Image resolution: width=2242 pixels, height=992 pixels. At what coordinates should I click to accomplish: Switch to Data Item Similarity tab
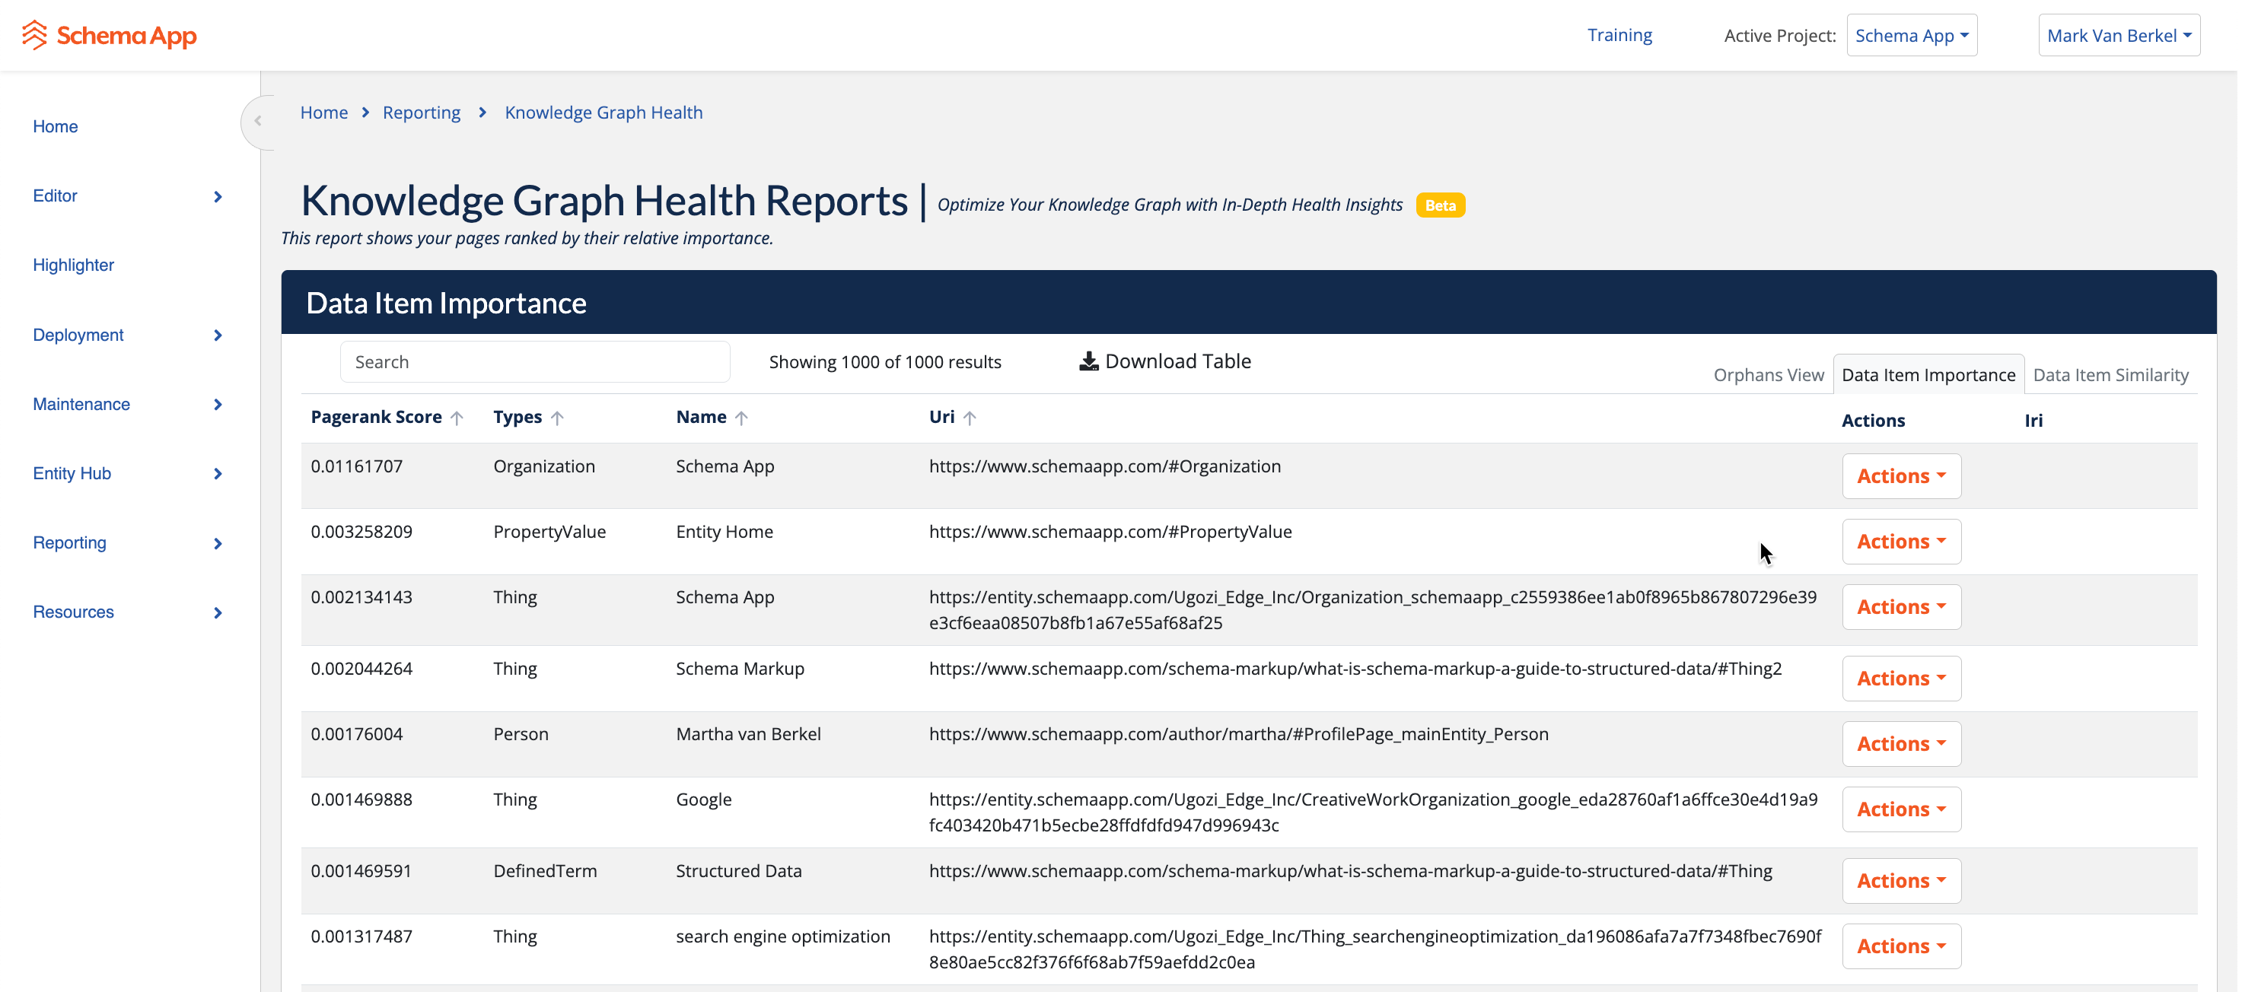pyautogui.click(x=2110, y=375)
